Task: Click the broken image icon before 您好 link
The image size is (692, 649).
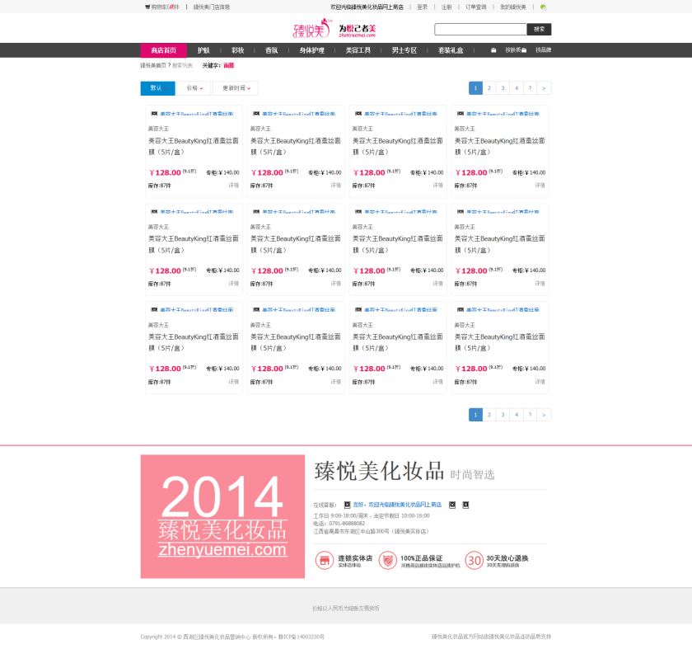Action: coord(348,505)
